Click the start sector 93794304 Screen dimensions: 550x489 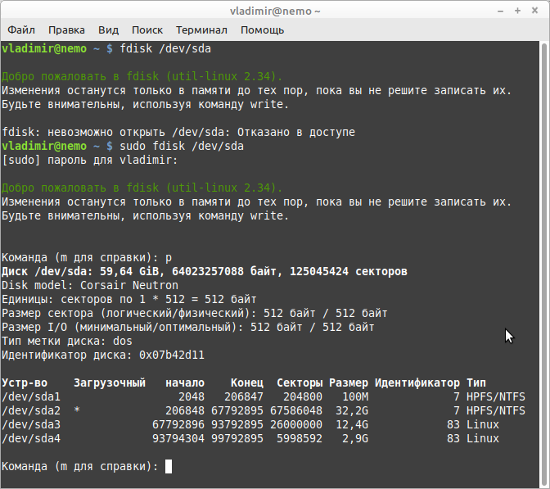[178, 439]
